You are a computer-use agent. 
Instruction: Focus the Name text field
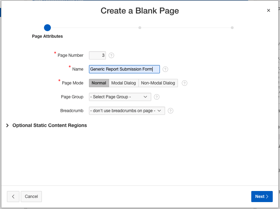pos(124,69)
